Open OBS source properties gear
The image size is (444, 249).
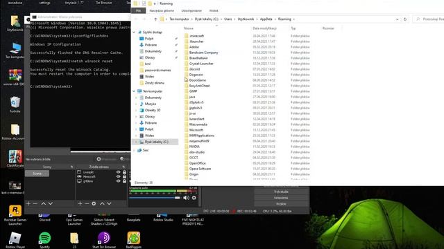tap(94, 203)
